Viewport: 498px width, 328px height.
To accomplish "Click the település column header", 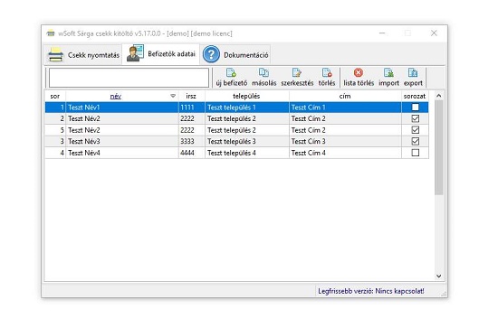I will click(x=246, y=96).
